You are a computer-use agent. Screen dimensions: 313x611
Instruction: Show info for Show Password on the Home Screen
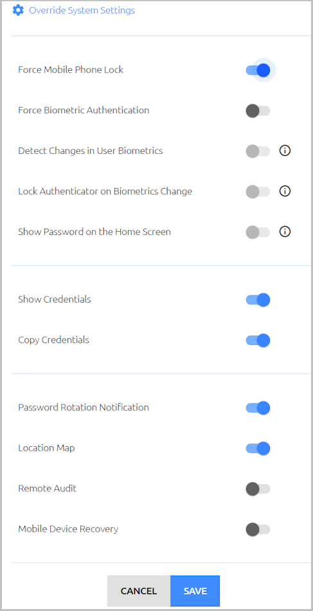pyautogui.click(x=285, y=232)
